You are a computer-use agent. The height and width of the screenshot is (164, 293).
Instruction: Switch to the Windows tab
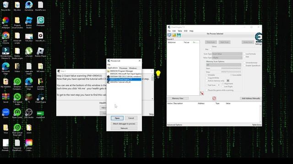(x=133, y=68)
